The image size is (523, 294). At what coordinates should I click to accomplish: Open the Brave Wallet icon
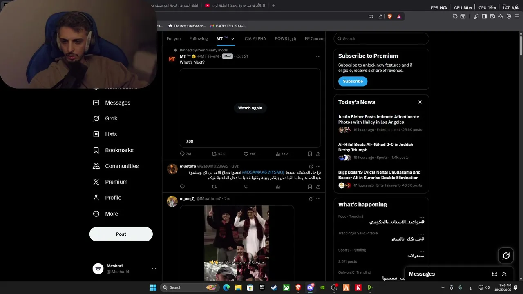click(492, 16)
